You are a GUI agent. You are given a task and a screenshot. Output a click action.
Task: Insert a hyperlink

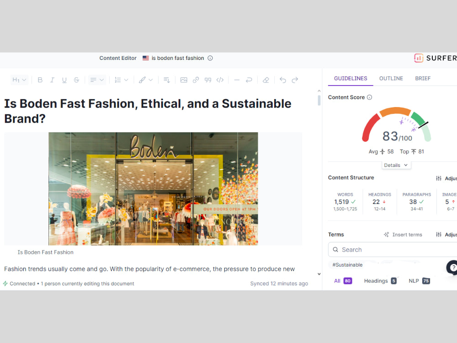[196, 80]
